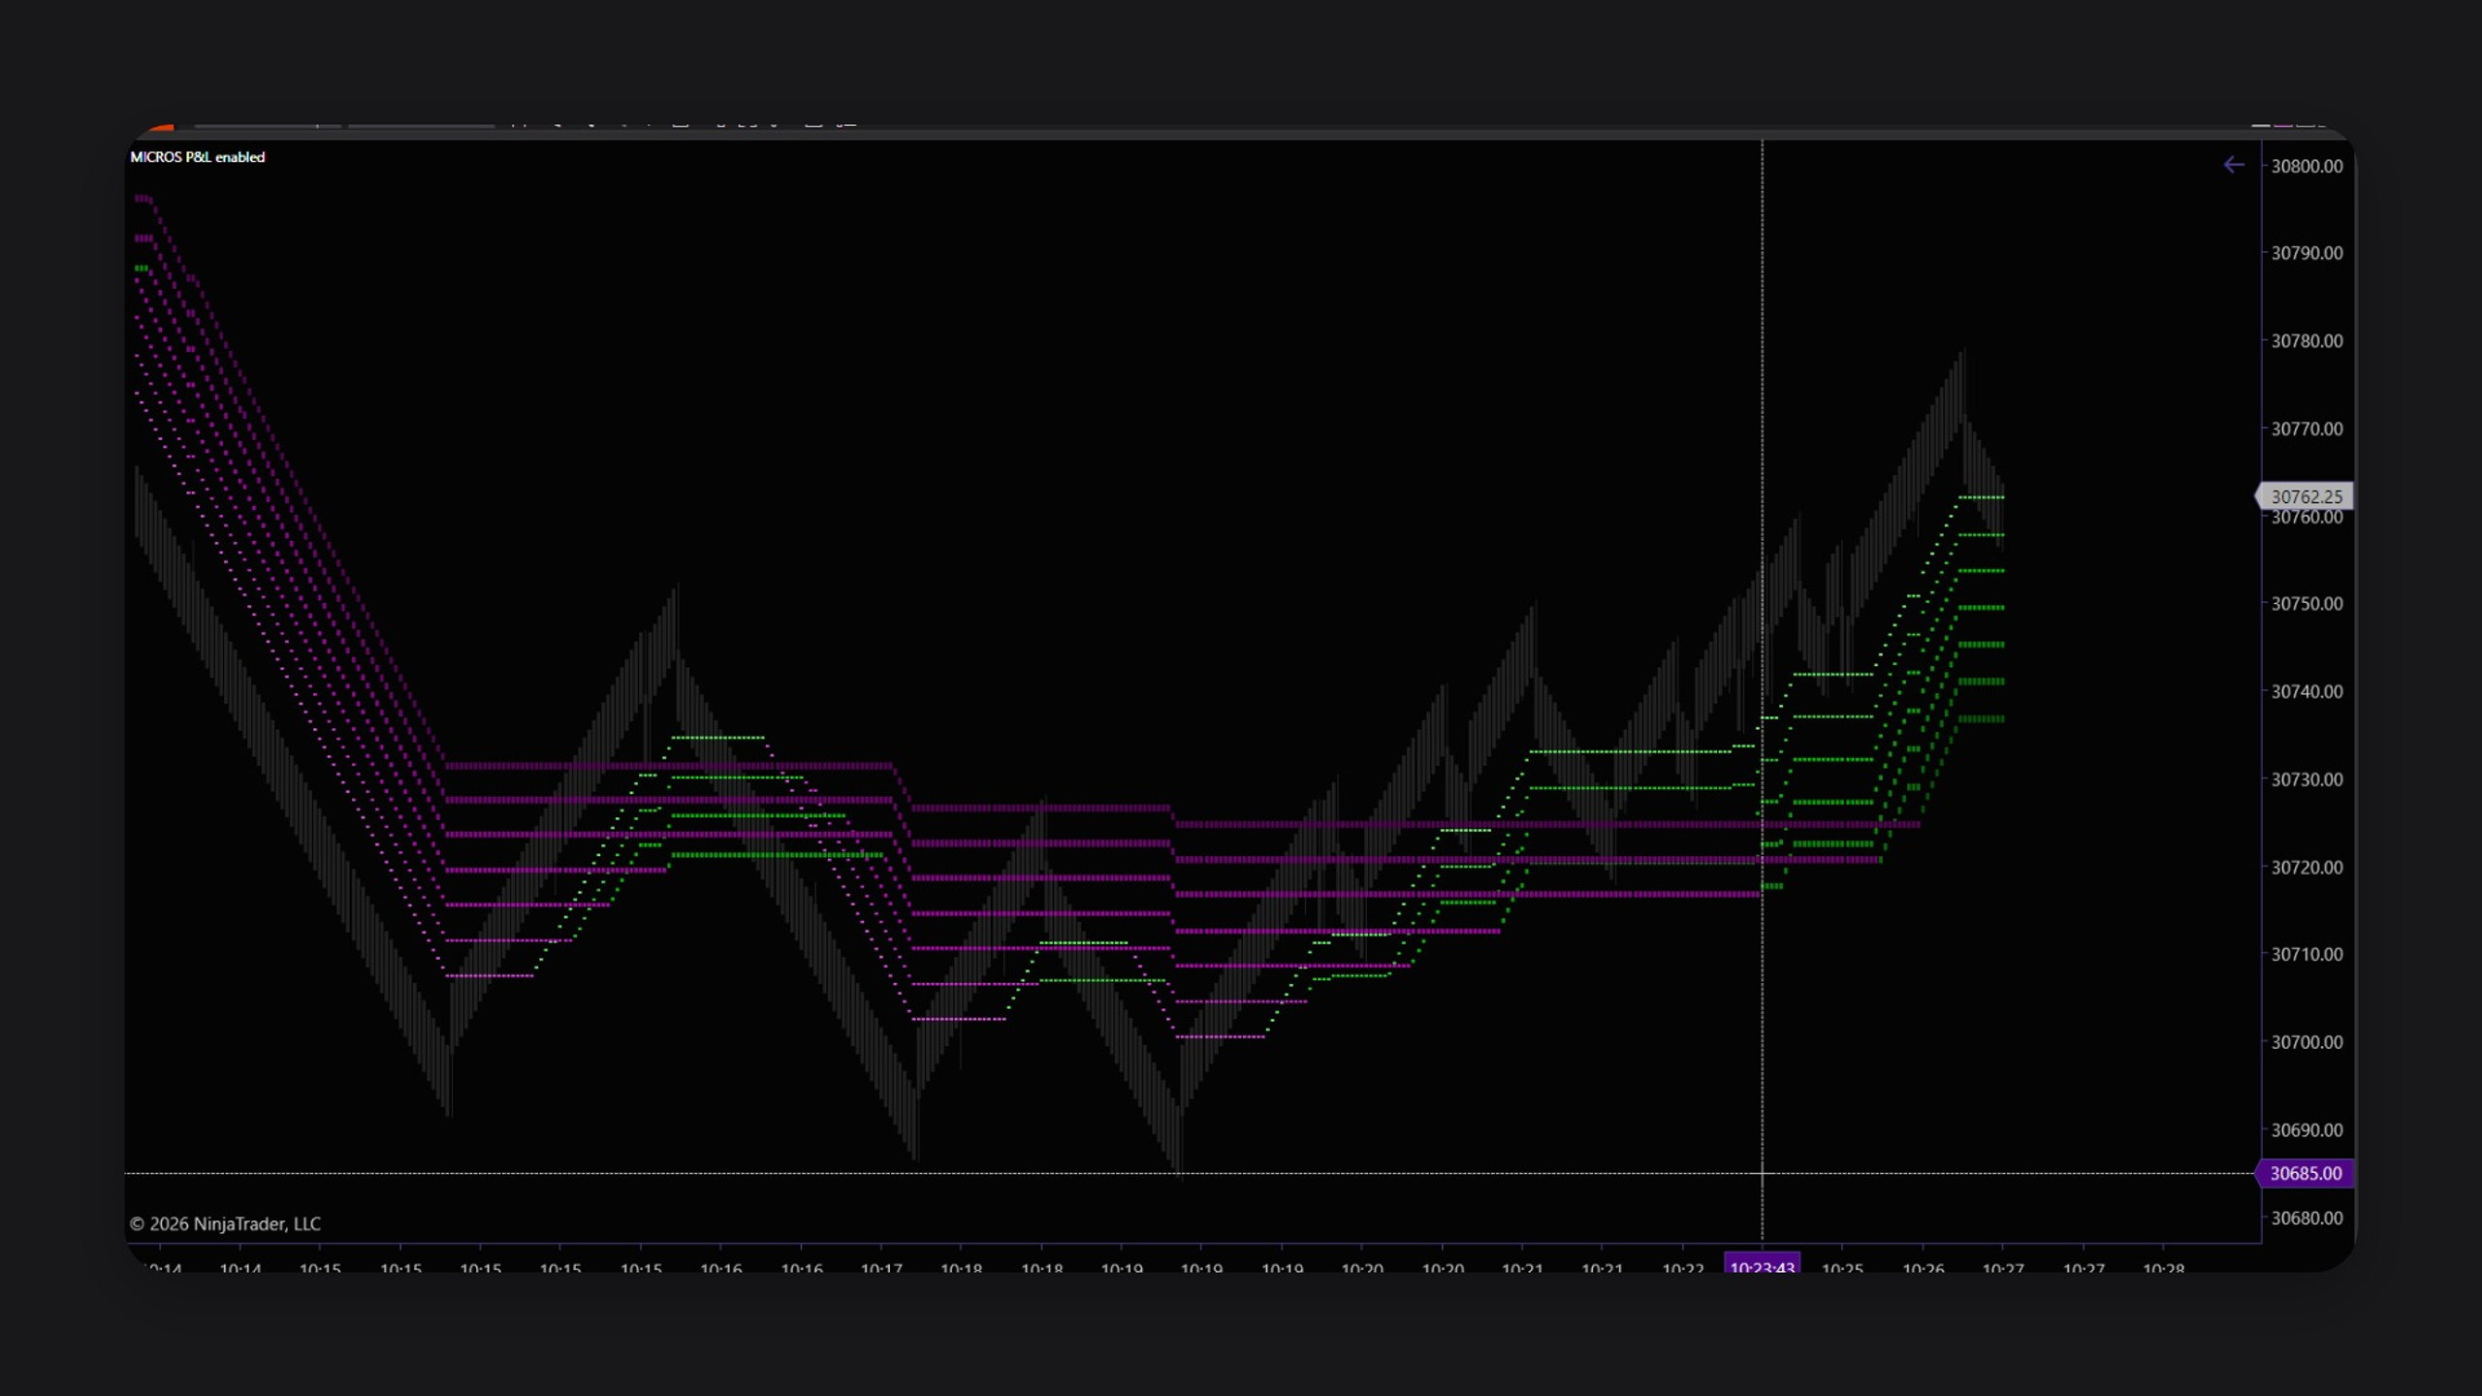2482x1396 pixels.
Task: Click the 30800.00 price axis label
Action: [2307, 166]
